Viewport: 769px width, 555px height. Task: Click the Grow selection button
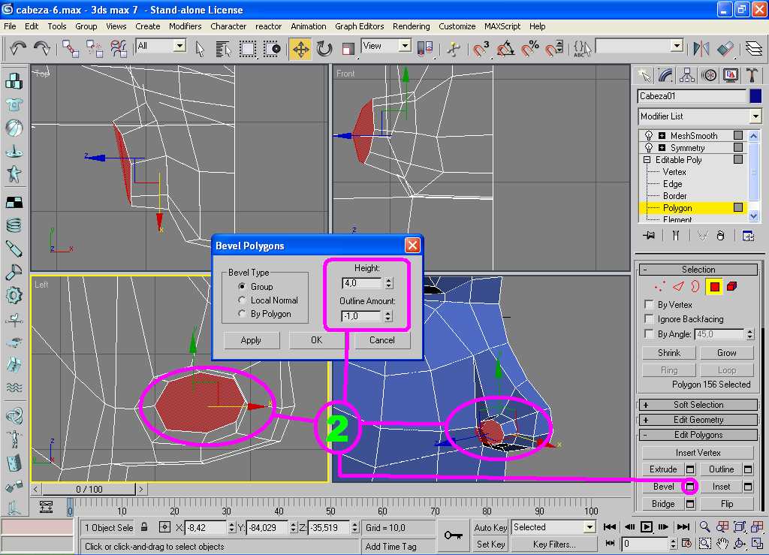point(726,352)
